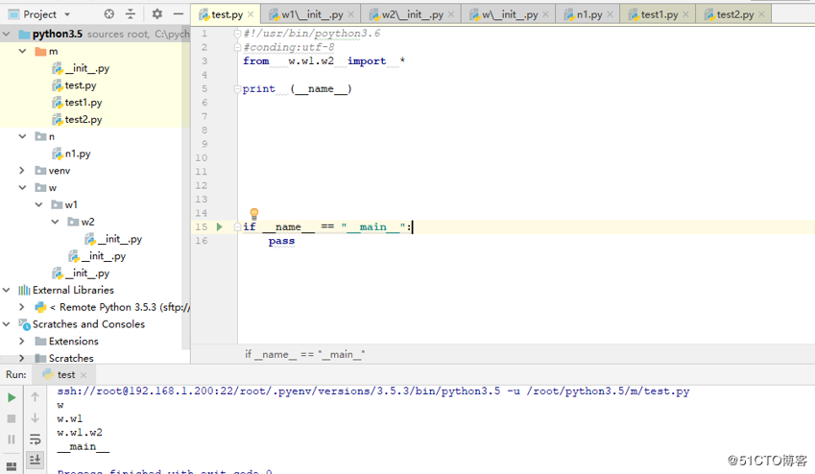Viewport: 815px width, 474px height.
Task: Expand the Extensions folder
Action: click(x=22, y=341)
